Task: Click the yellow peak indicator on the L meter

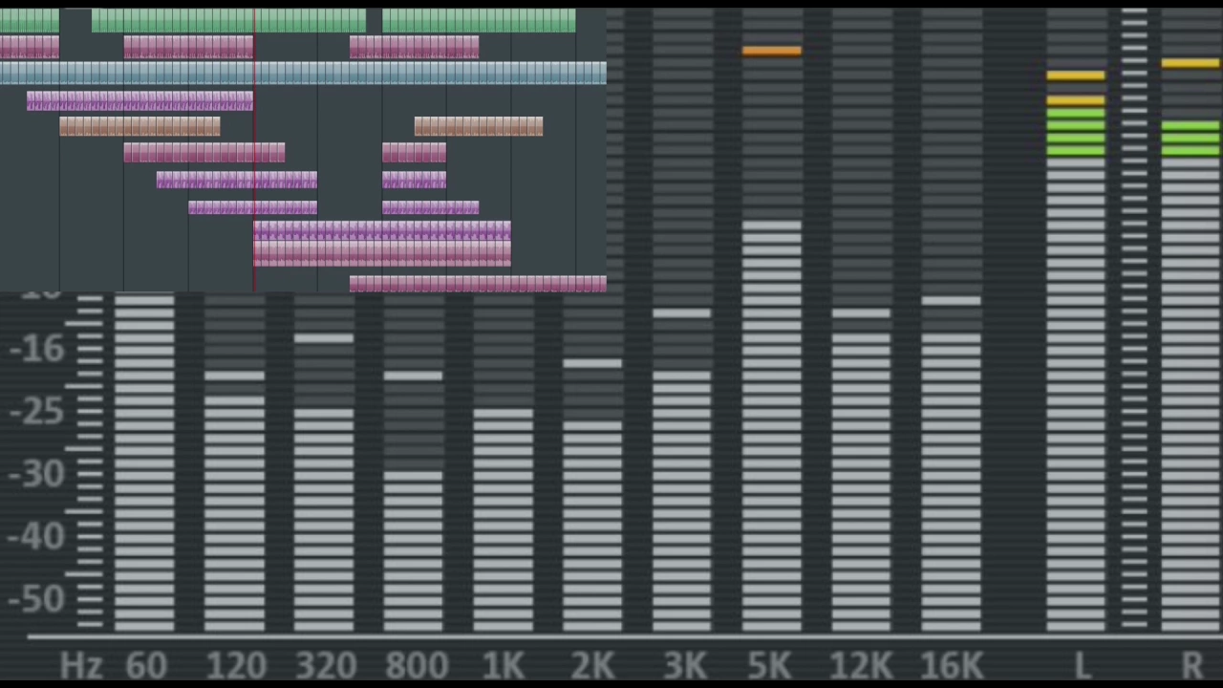Action: pos(1076,75)
